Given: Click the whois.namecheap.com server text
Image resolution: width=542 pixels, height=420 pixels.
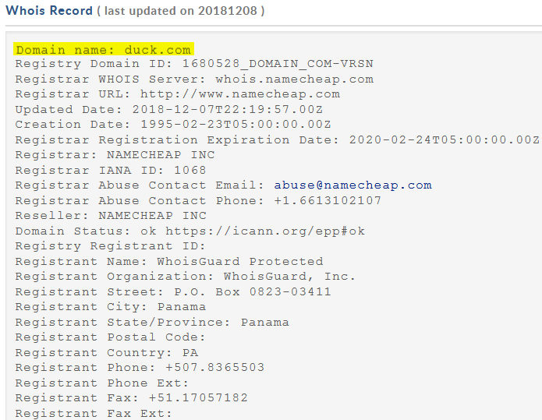Looking at the screenshot, I should click(x=295, y=79).
